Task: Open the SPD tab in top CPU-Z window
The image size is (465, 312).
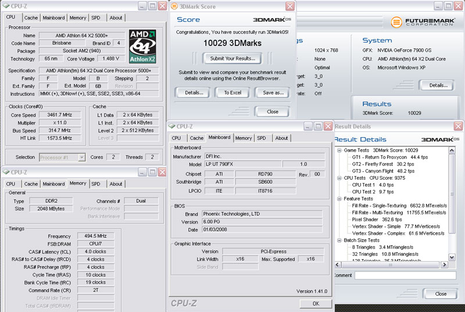Action: 96,18
